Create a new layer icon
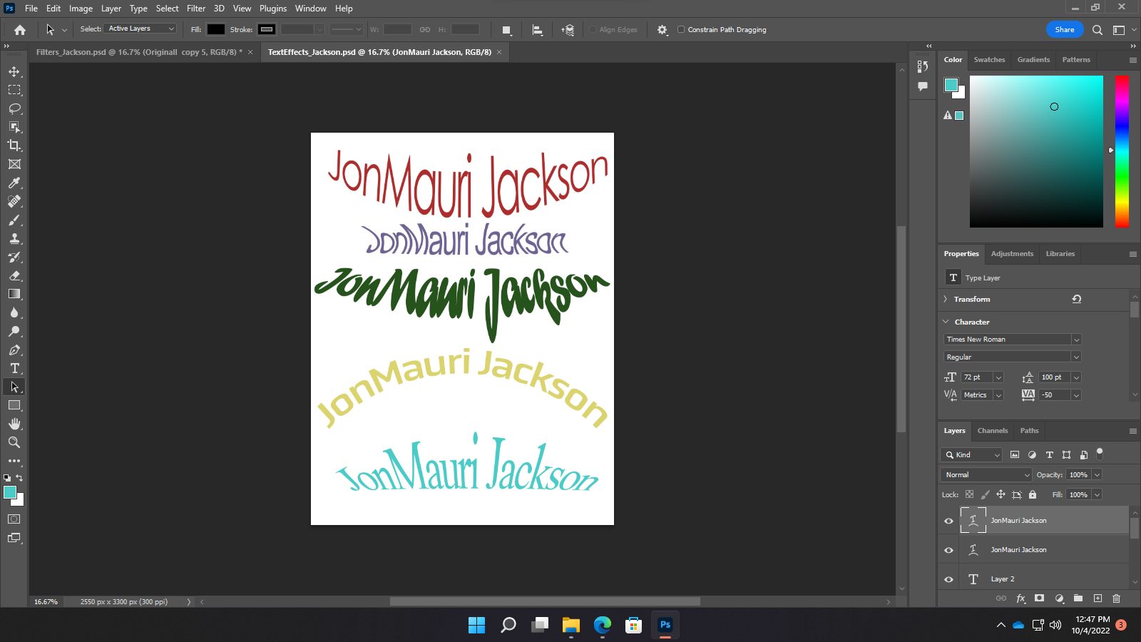This screenshot has height=642, width=1141. point(1097,598)
